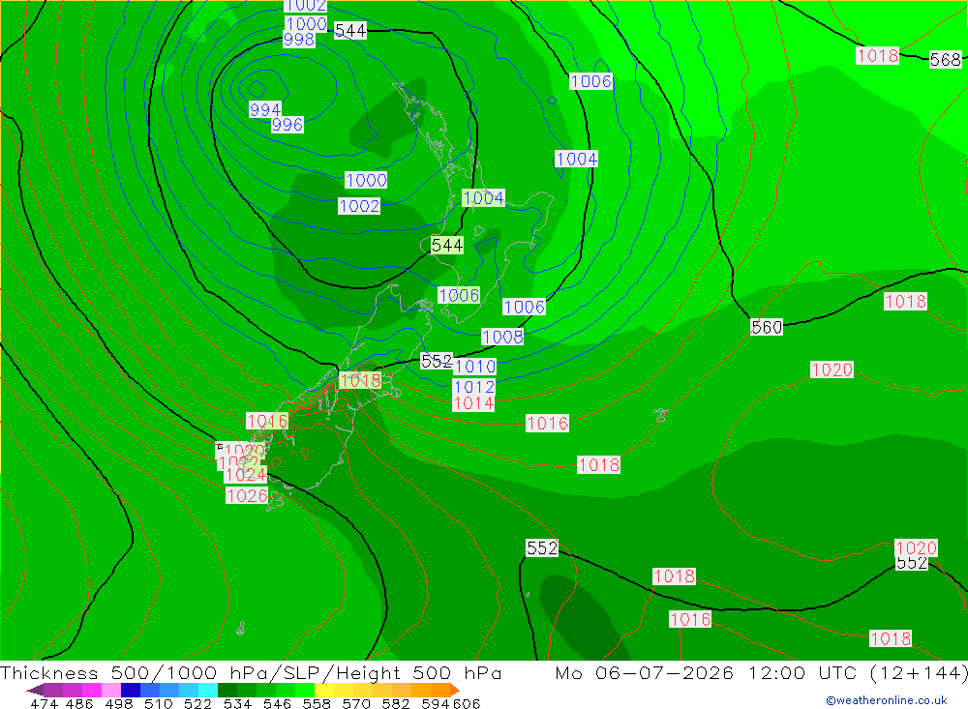The image size is (968, 709).
Task: Click the red '1014' isobar label
Action: point(473,403)
